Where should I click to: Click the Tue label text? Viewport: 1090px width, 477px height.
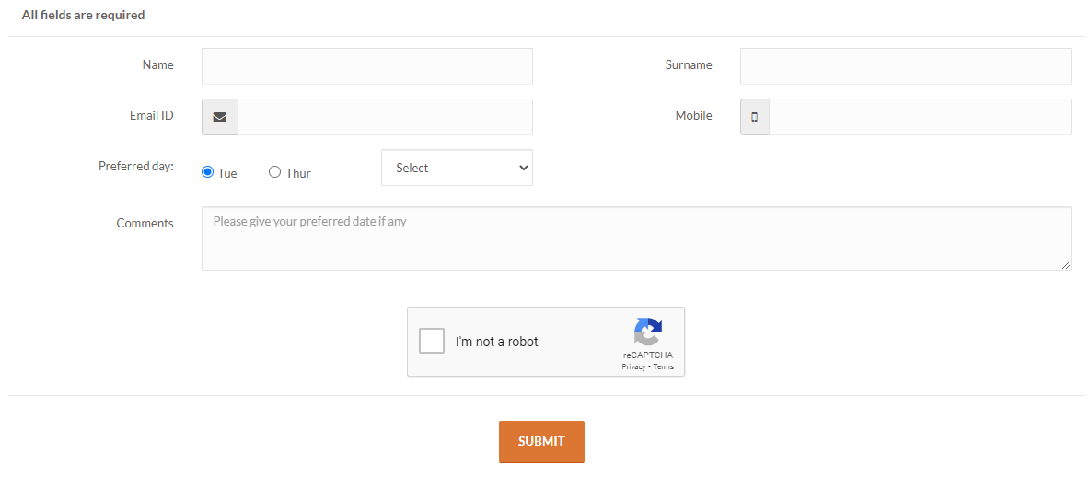coord(227,173)
